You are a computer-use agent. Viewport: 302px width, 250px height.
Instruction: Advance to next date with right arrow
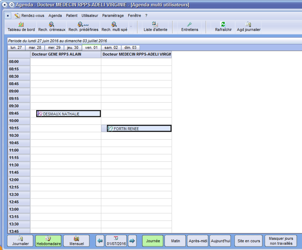point(132,241)
